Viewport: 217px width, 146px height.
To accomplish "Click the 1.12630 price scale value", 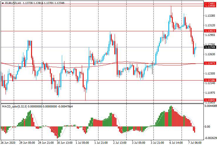I will (x=210, y=54).
